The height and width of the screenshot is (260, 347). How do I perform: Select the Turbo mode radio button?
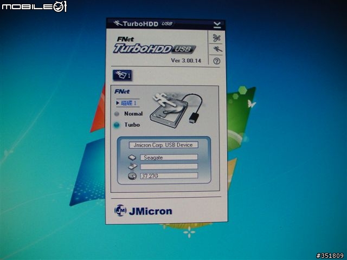(x=117, y=125)
